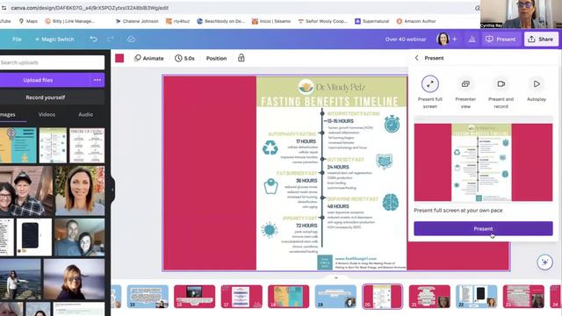This screenshot has height=316, width=562.
Task: Select slide 17 thumbnail
Action: [241, 297]
